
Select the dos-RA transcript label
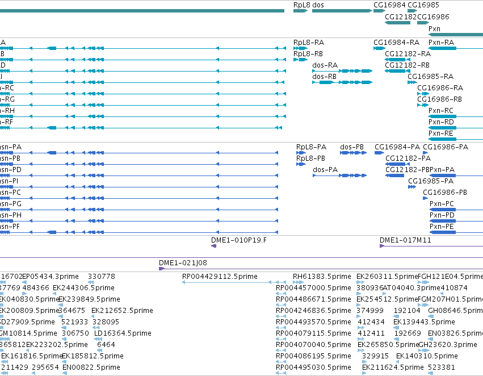point(325,65)
